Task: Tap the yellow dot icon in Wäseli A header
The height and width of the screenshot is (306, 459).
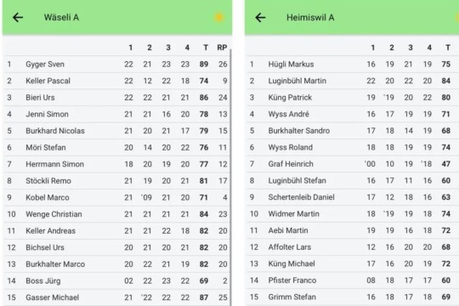Action: tap(219, 18)
